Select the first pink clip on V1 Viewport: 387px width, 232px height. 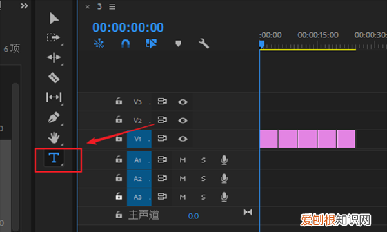(269, 139)
